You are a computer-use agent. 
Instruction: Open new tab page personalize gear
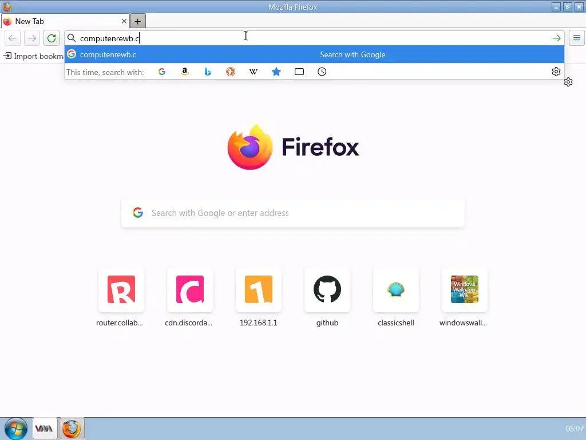[568, 82]
